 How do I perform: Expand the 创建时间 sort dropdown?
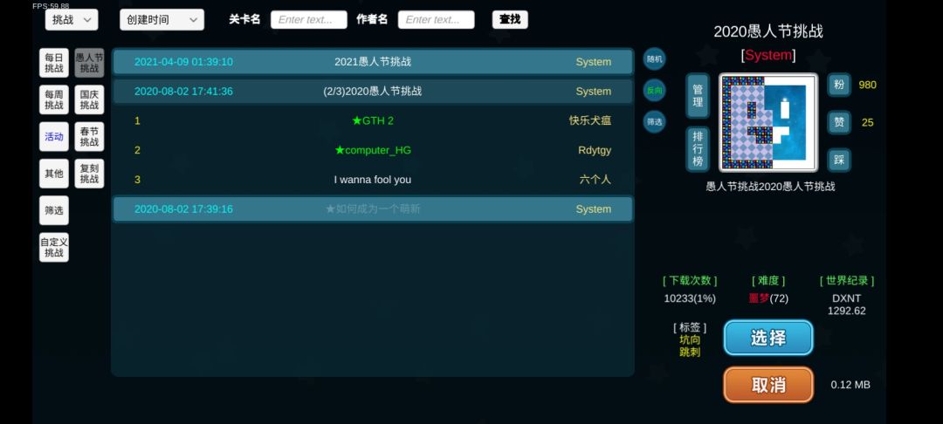coord(162,20)
